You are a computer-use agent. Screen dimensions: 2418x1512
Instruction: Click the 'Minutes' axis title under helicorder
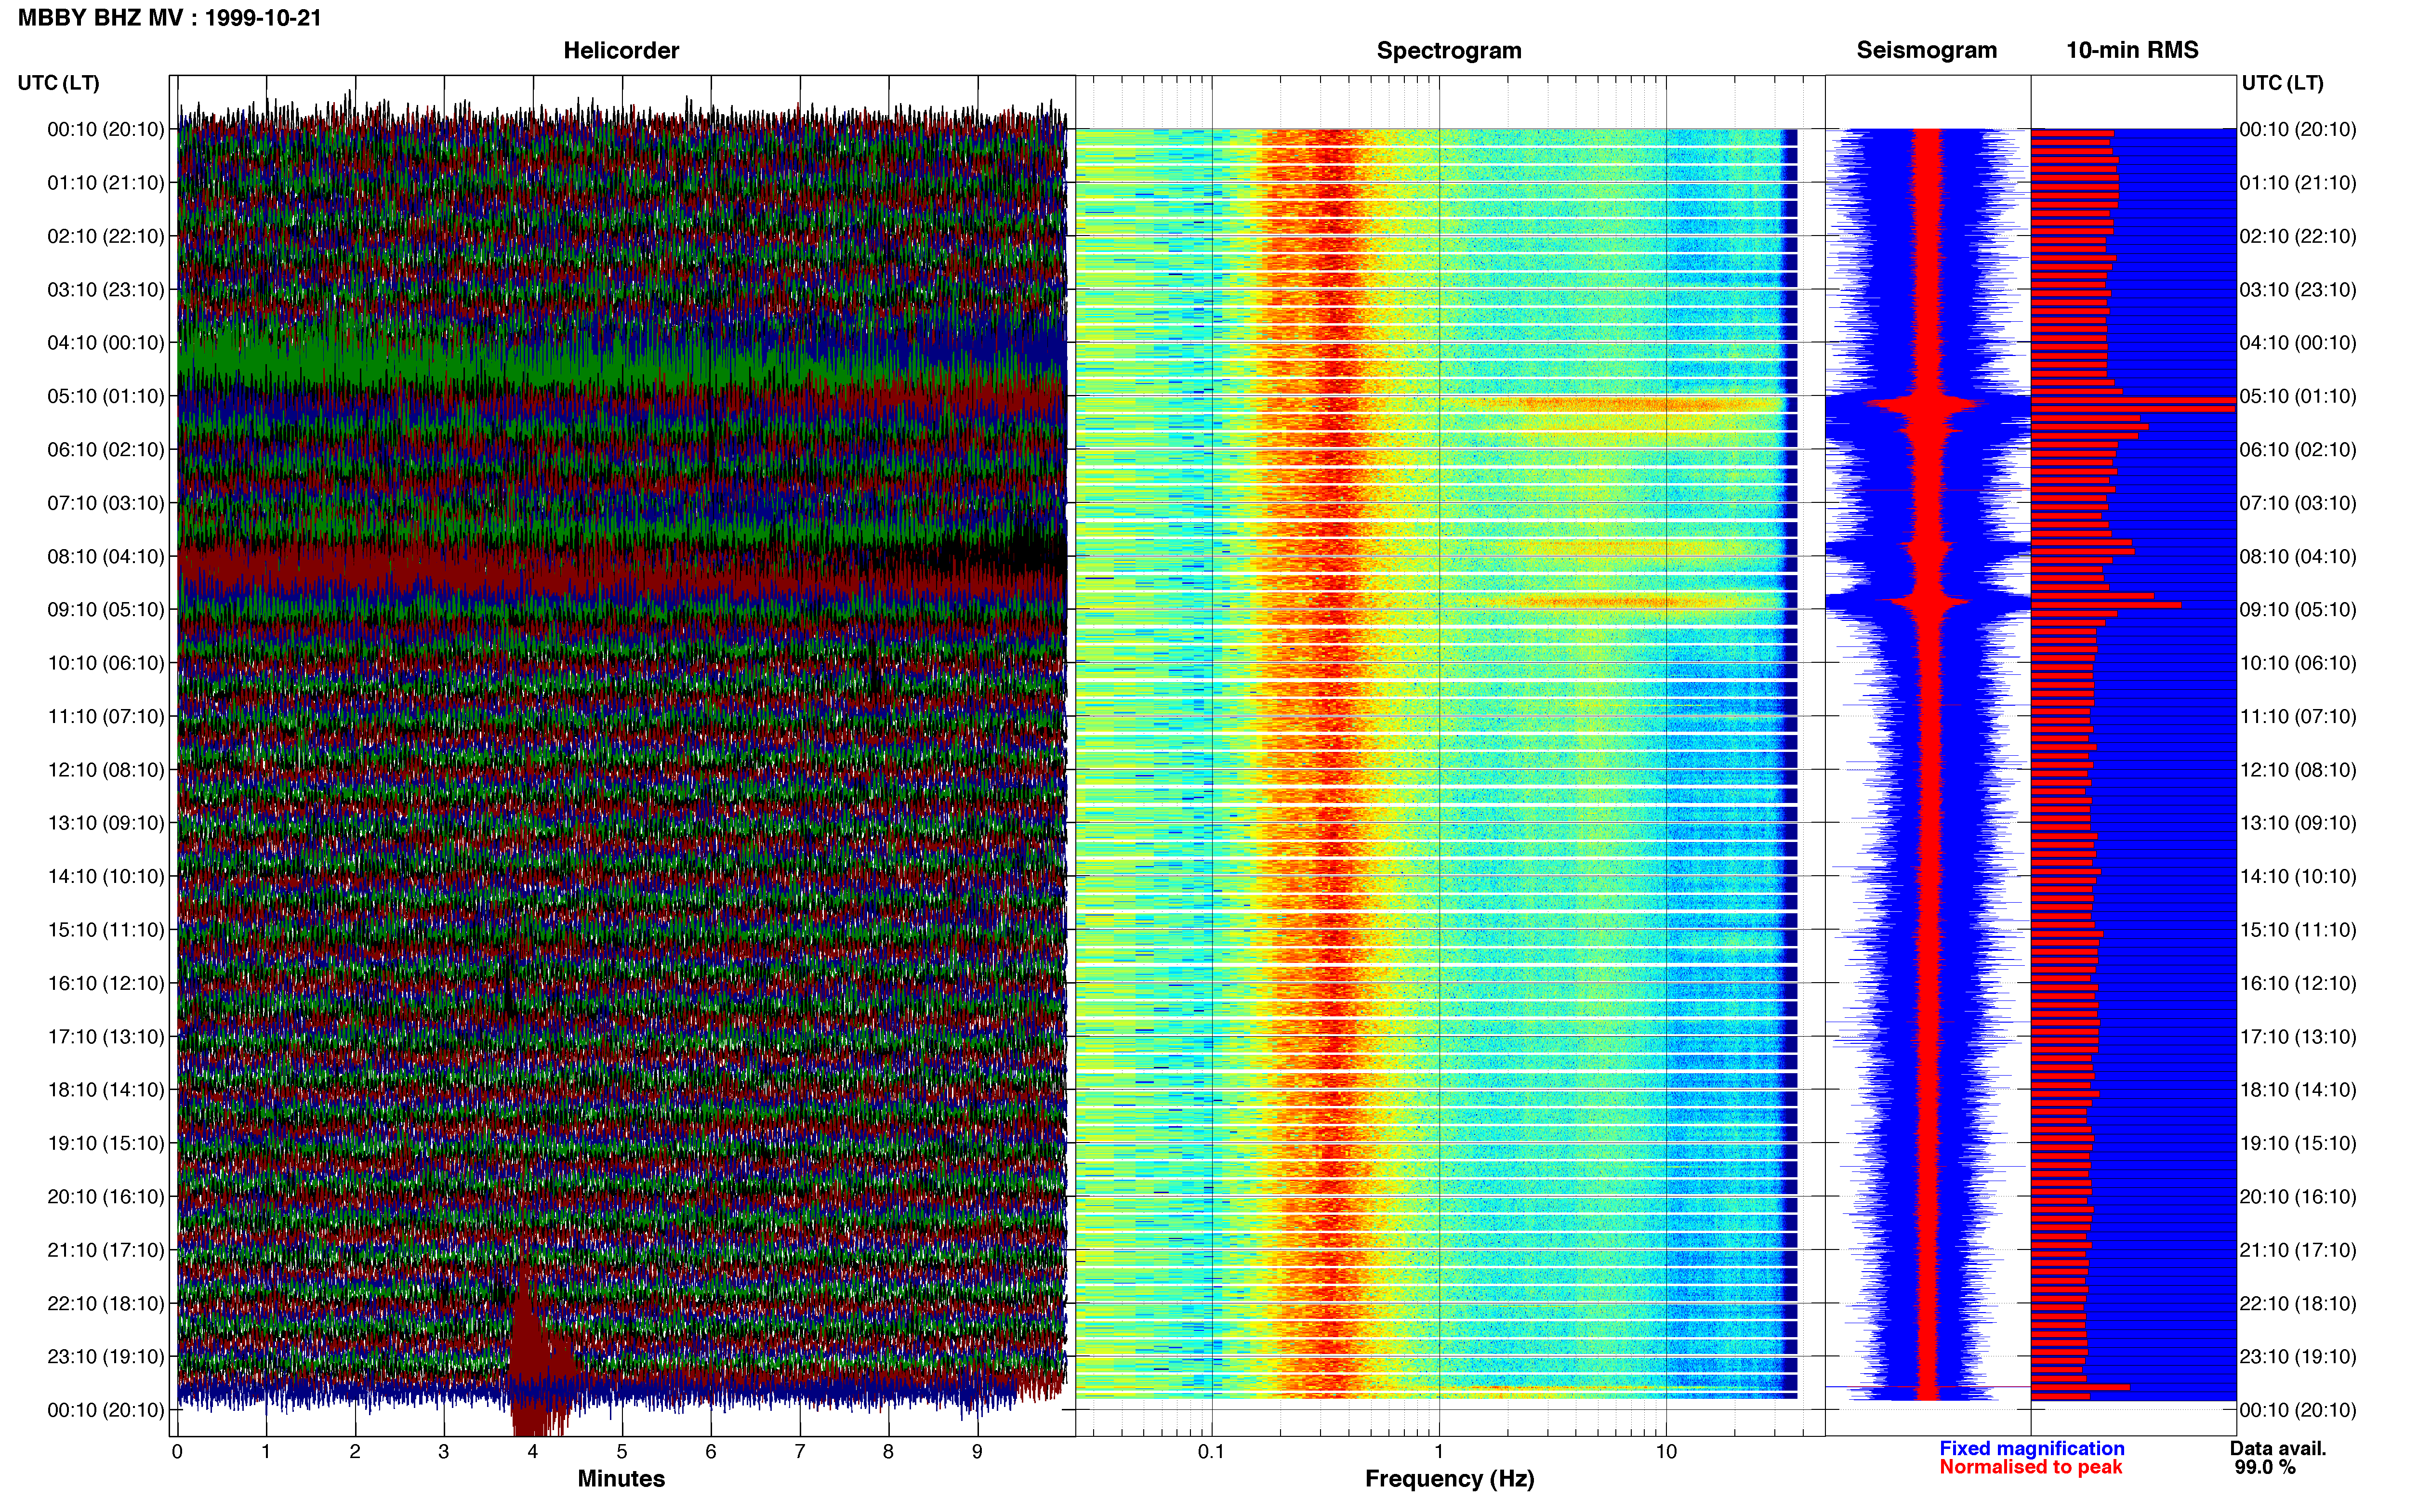621,1479
